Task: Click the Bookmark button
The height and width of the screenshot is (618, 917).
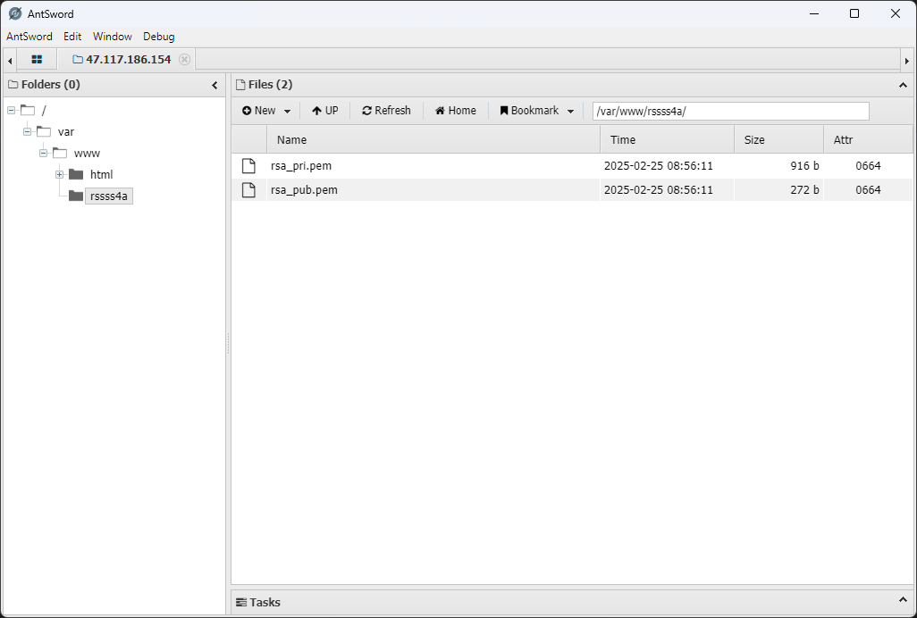Action: 529,111
